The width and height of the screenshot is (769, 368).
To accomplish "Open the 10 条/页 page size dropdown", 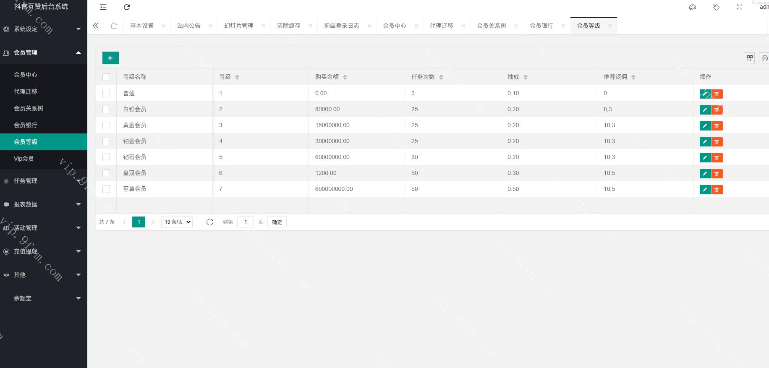I will point(177,222).
